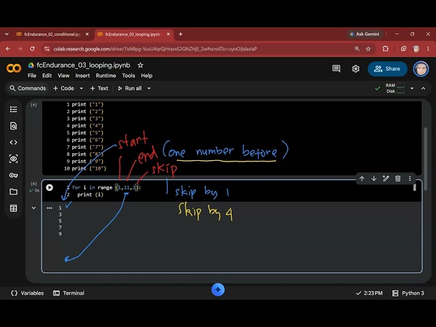
Task: Open the comments icon in header
Action: [336, 68]
